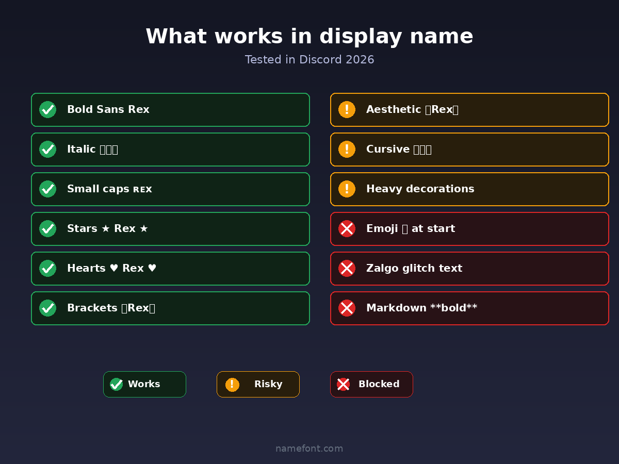Image resolution: width=619 pixels, height=464 pixels.
Task: Click the green check icon for Small caps
Action: 47,189
